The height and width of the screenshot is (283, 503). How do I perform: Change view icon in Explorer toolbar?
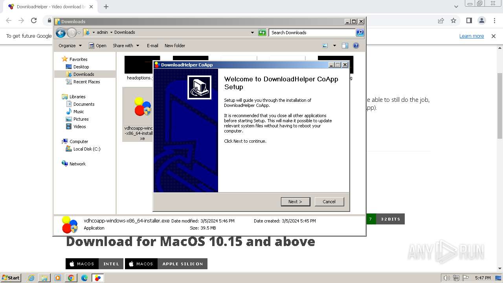click(x=325, y=46)
